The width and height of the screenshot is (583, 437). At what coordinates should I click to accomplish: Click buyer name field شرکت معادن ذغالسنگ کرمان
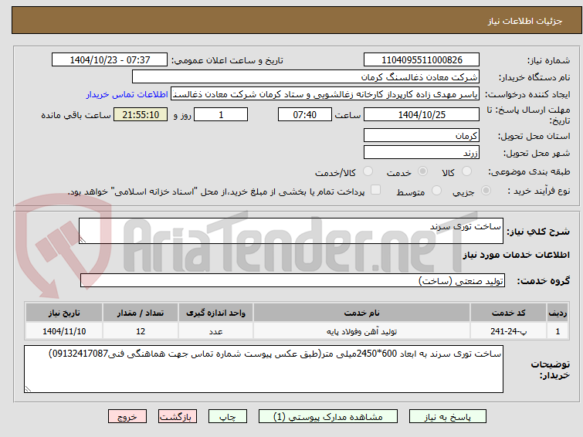[x=306, y=77]
